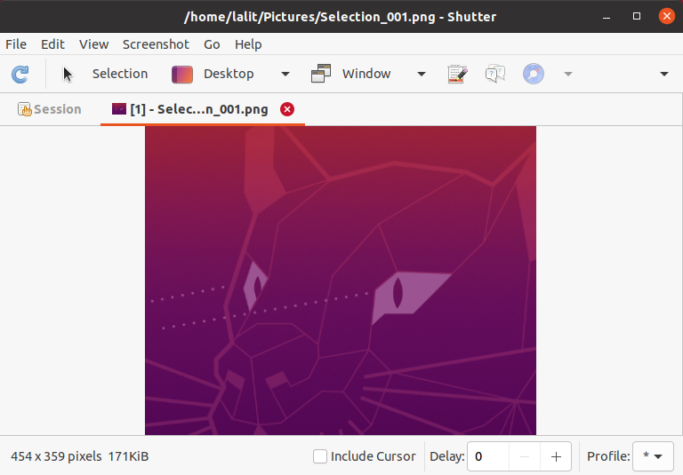Open the Go menu
The image size is (683, 475).
212,44
